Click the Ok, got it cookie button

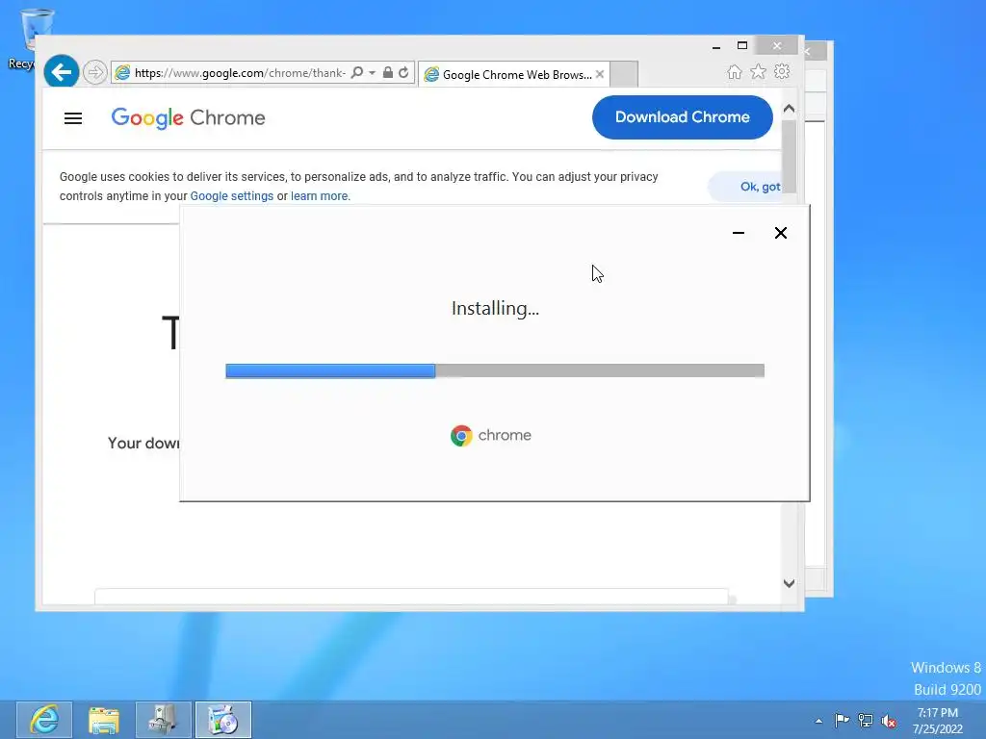pyautogui.click(x=746, y=187)
